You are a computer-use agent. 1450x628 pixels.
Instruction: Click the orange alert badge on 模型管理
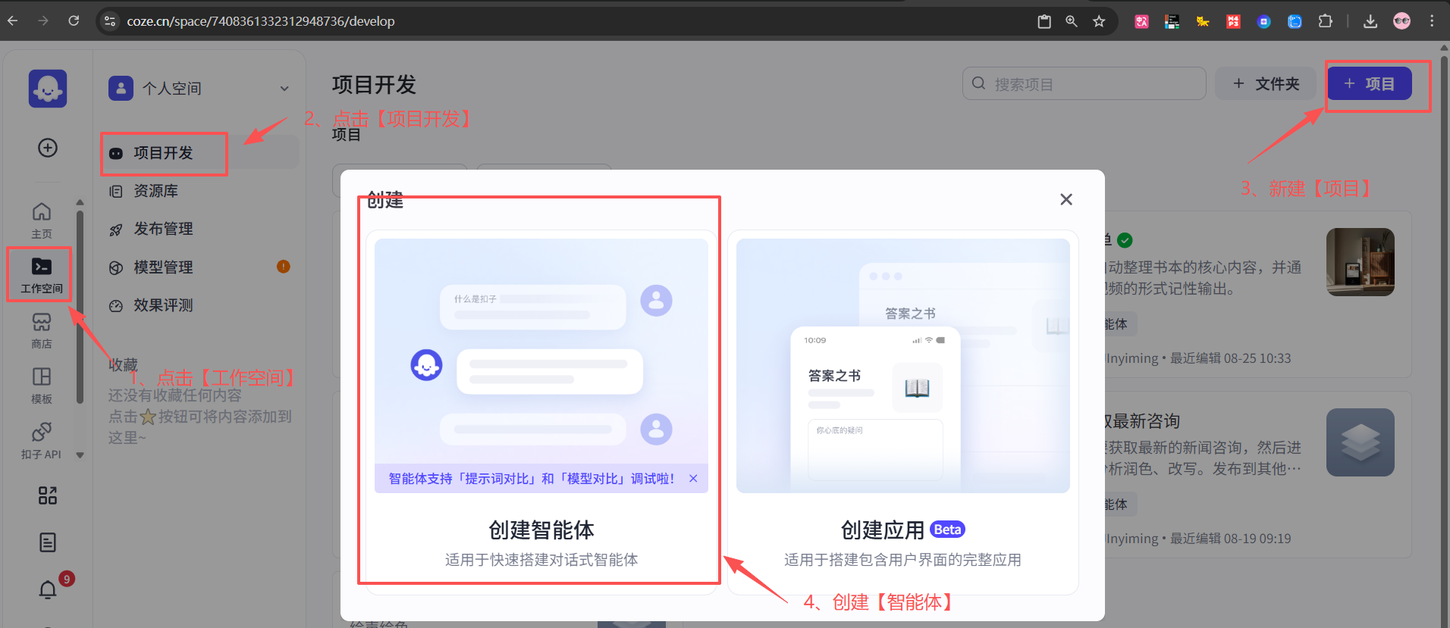pos(284,267)
